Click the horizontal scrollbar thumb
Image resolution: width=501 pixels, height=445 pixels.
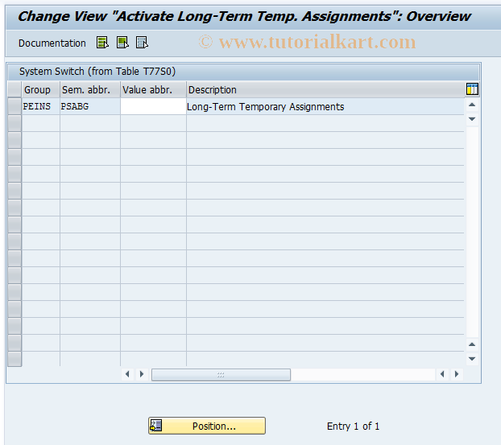coord(221,374)
